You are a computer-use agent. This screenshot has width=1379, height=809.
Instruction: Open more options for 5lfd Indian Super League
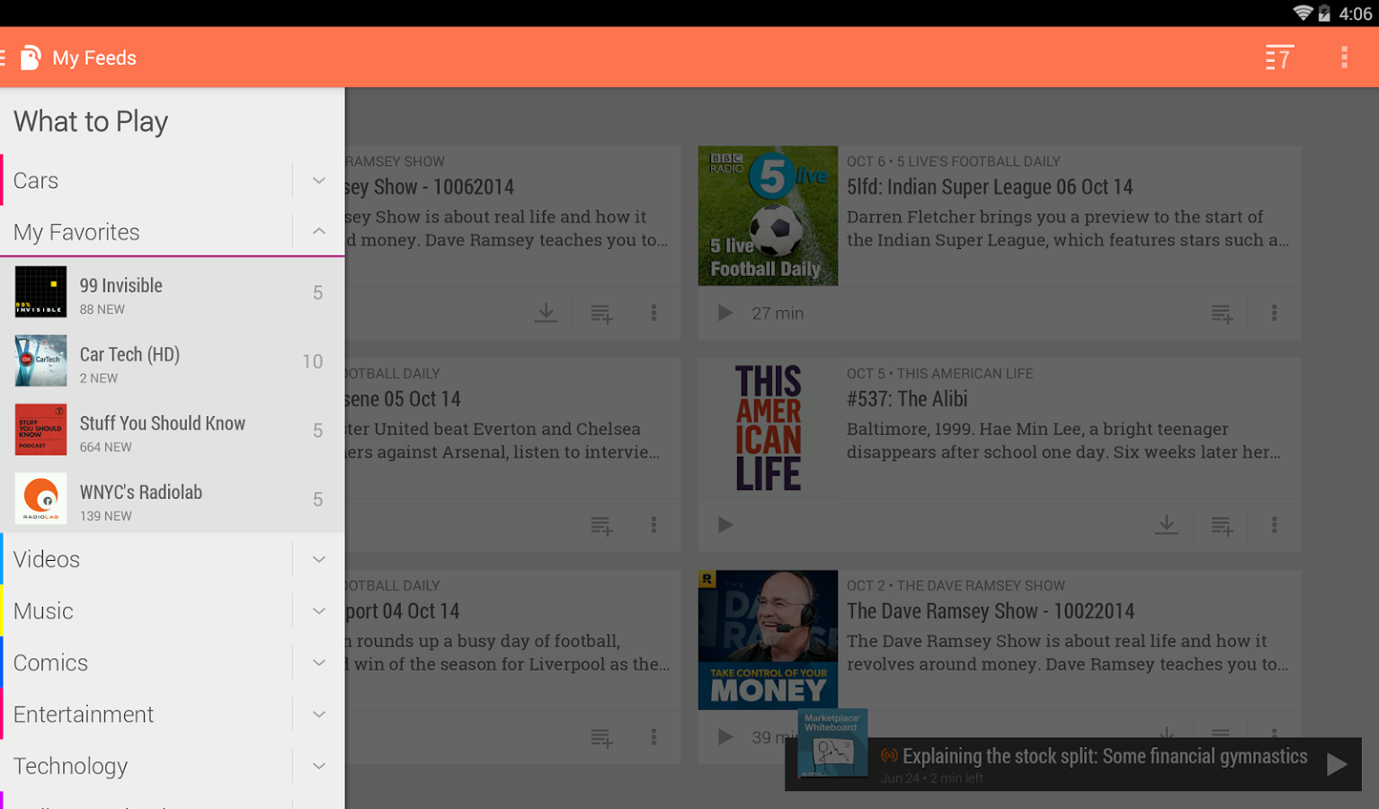point(1274,314)
